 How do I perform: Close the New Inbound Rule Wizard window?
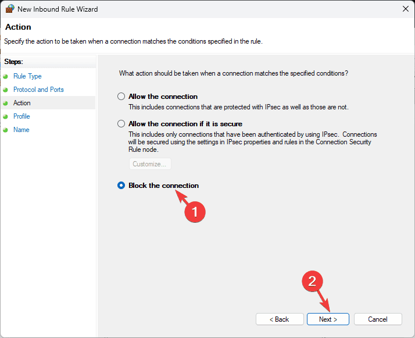(406, 9)
